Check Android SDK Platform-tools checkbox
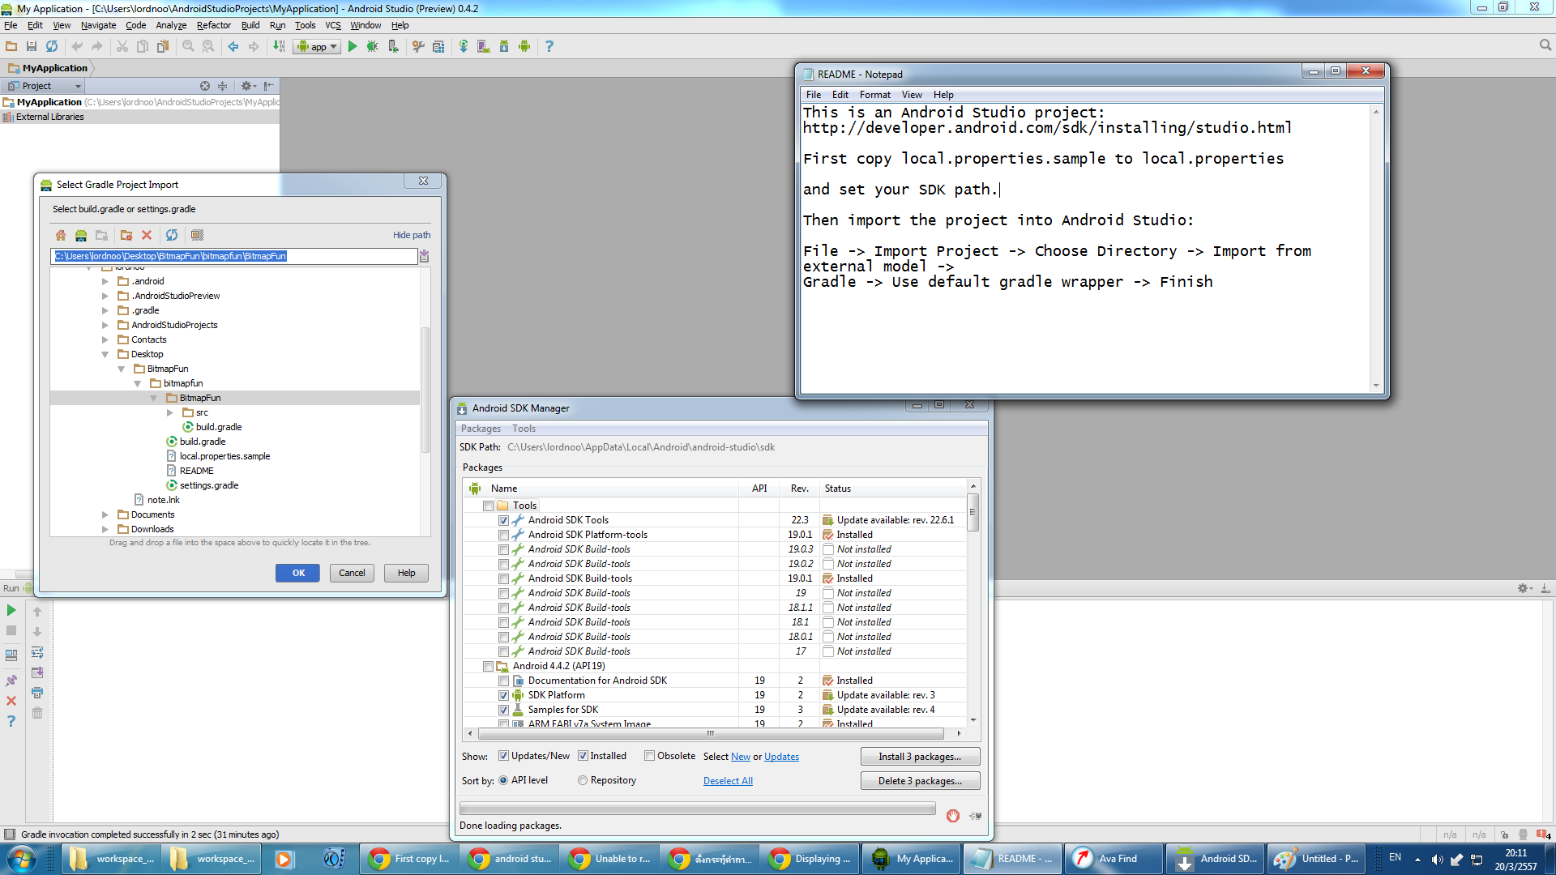Screen dimensions: 1556x875 click(x=503, y=535)
